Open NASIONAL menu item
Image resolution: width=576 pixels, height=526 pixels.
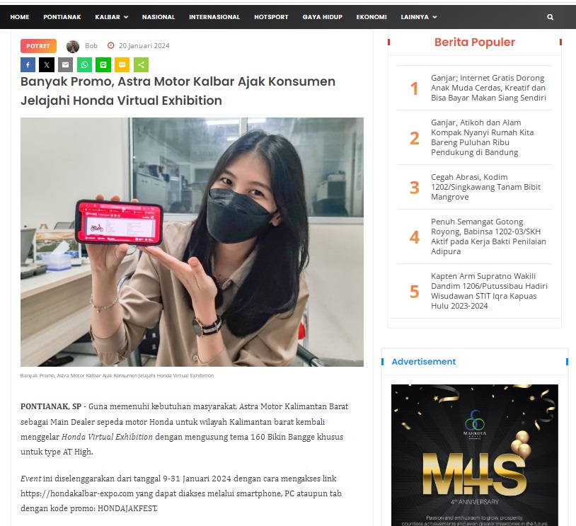159,17
